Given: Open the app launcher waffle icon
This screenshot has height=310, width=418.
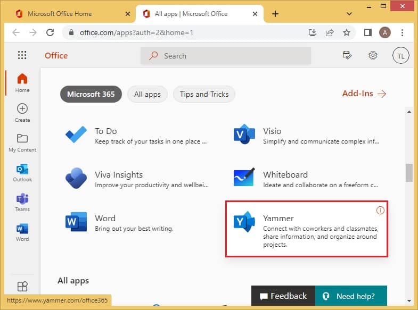Looking at the screenshot, I should pos(22,55).
